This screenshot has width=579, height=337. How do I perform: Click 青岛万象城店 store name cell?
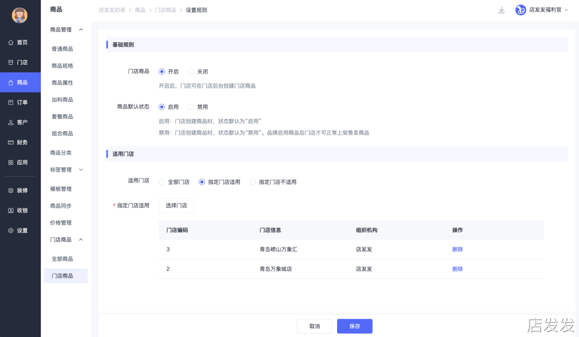276,269
